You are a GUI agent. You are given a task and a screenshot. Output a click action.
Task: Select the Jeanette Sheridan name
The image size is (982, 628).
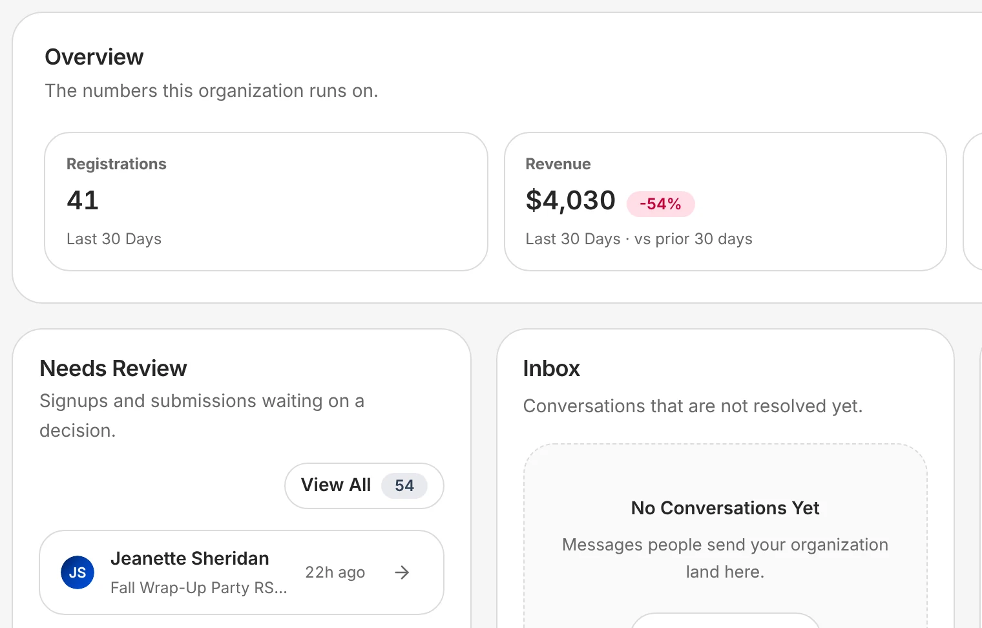pos(190,558)
